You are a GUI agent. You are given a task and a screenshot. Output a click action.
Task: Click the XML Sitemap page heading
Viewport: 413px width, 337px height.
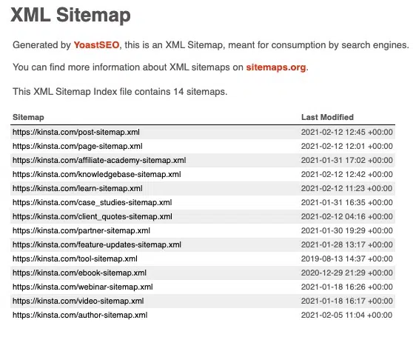[70, 15]
